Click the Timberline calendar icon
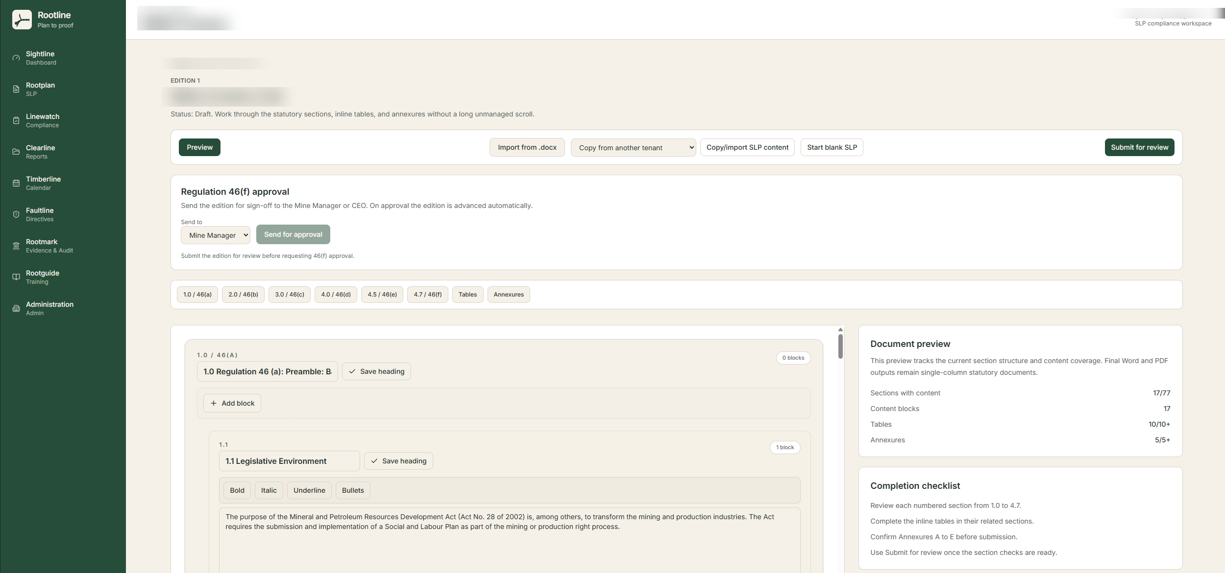This screenshot has width=1225, height=573. pos(16,183)
